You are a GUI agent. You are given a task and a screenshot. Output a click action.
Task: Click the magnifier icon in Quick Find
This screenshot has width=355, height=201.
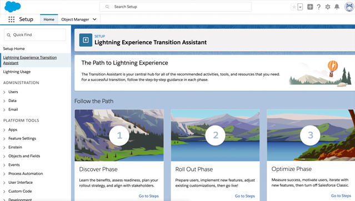click(9, 35)
